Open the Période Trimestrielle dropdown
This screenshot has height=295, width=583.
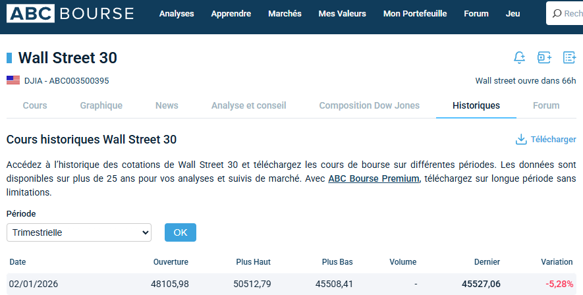(x=79, y=232)
